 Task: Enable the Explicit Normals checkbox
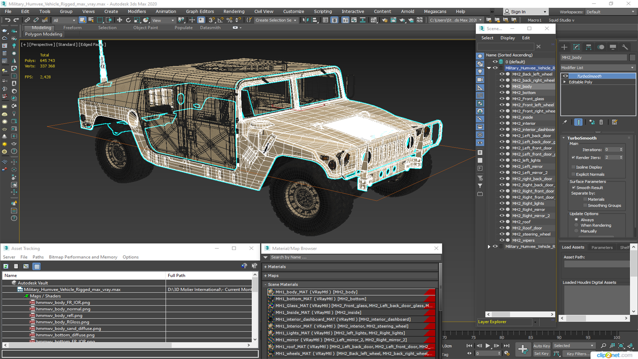[573, 175]
